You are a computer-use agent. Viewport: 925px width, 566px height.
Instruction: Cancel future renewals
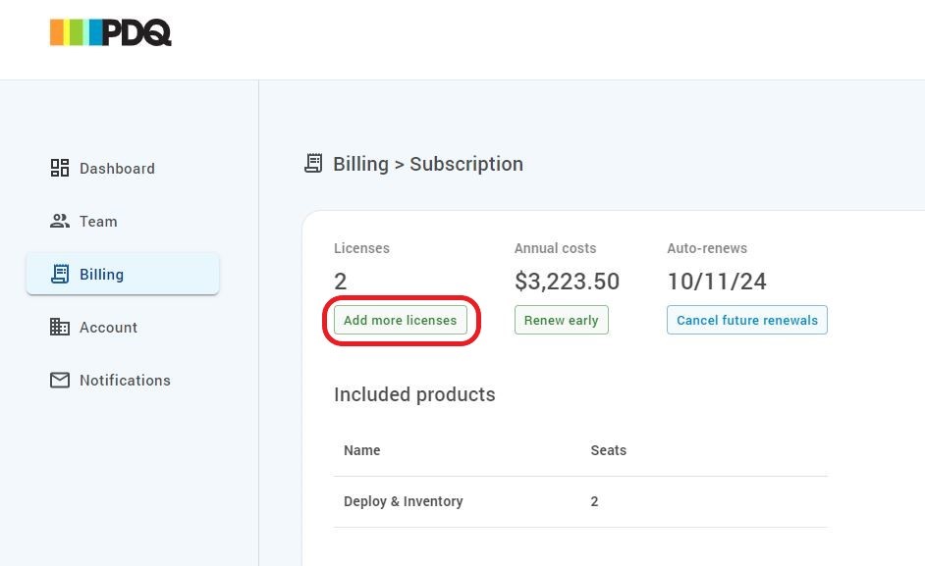coord(747,320)
